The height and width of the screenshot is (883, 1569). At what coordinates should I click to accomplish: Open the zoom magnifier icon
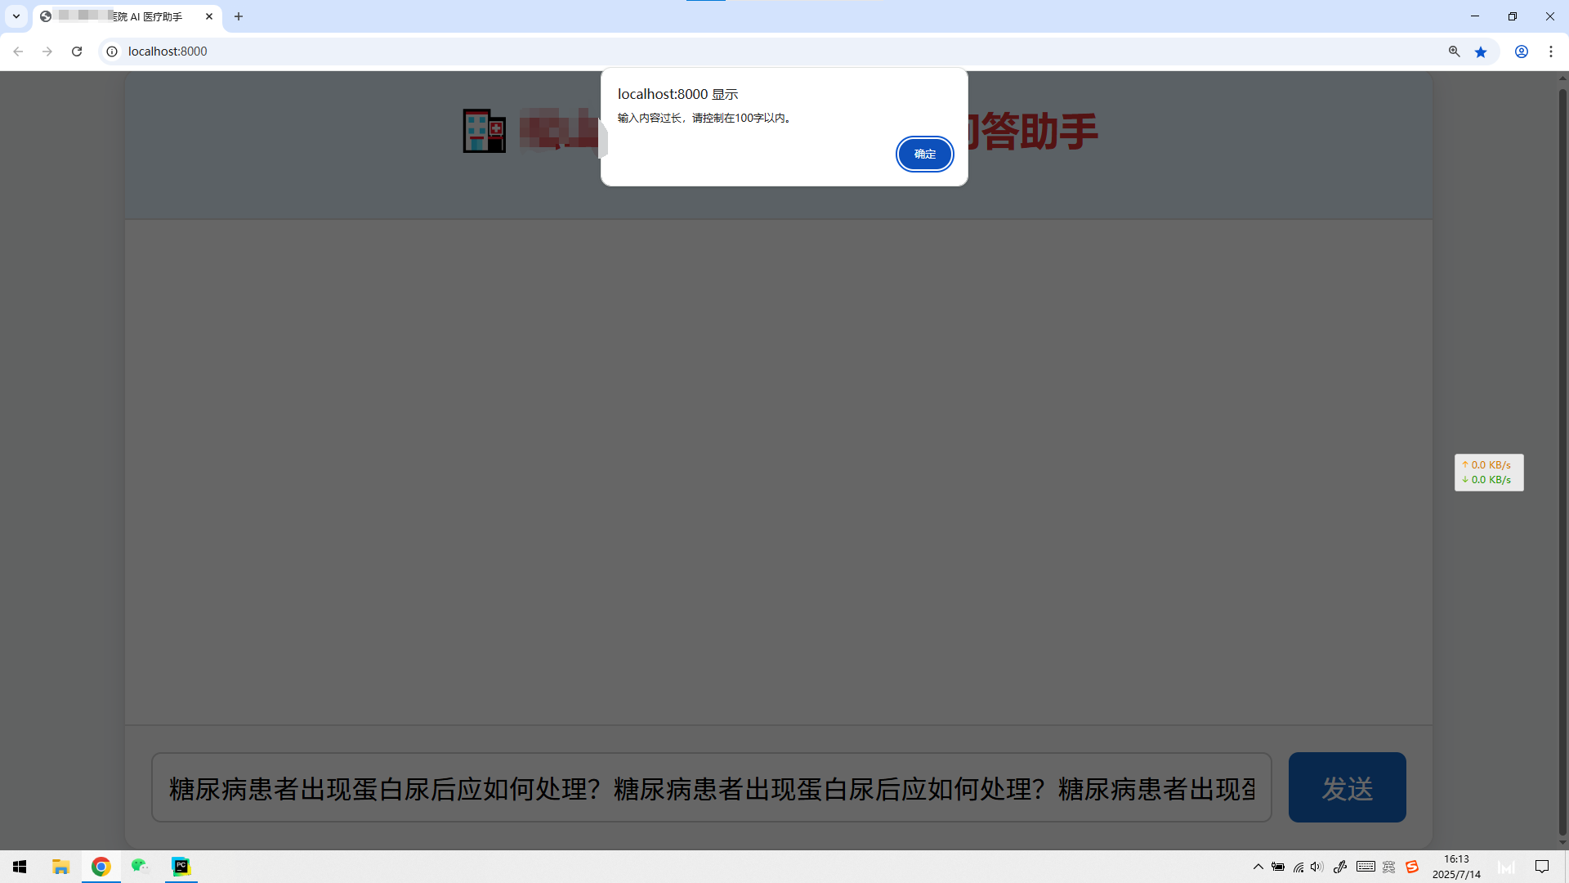coord(1454,52)
